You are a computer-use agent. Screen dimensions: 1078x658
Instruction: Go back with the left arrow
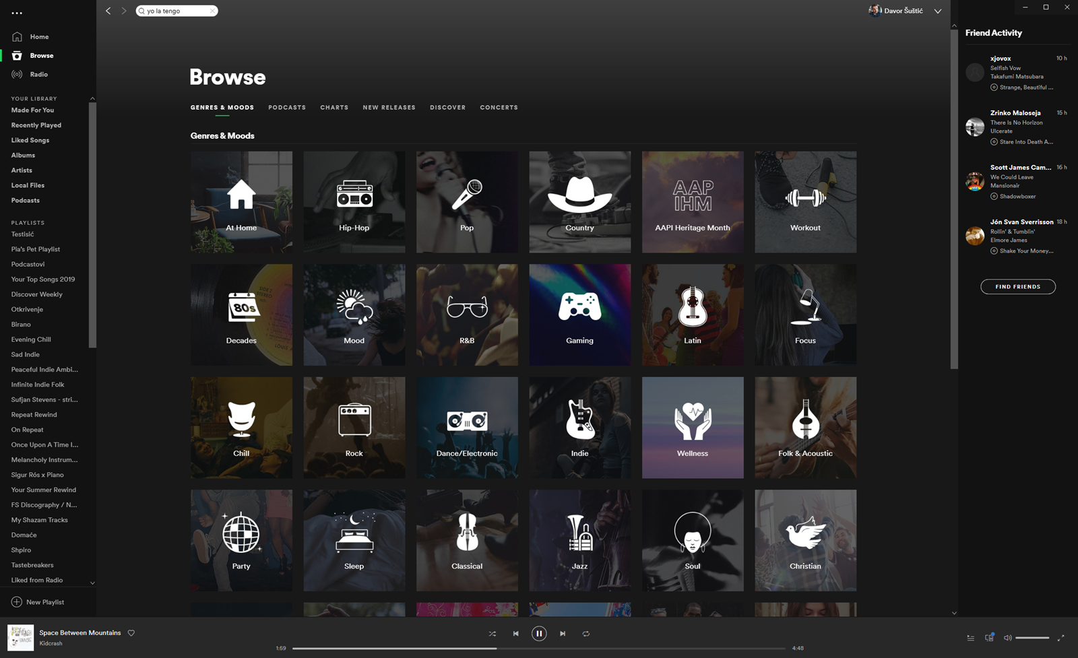tap(108, 11)
